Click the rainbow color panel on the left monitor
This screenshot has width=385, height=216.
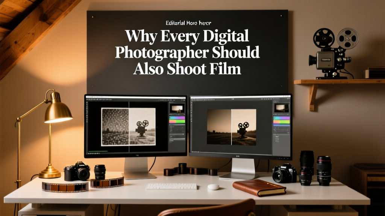[x=177, y=120]
